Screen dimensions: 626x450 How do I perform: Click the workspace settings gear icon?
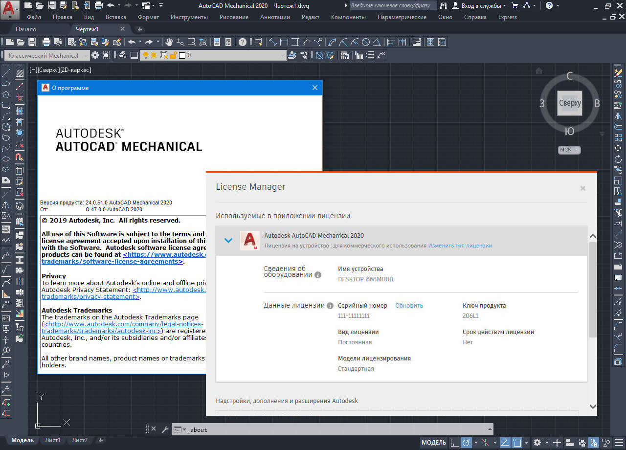tap(95, 55)
